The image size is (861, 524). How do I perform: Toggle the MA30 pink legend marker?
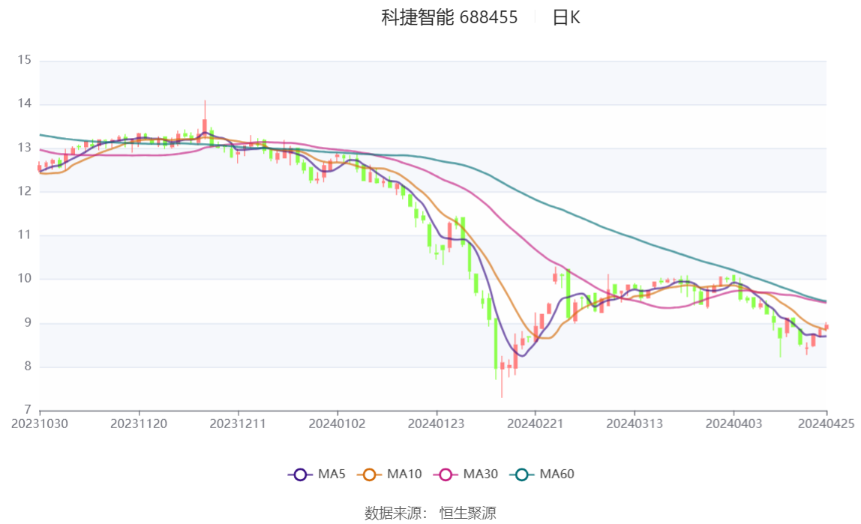(x=445, y=475)
